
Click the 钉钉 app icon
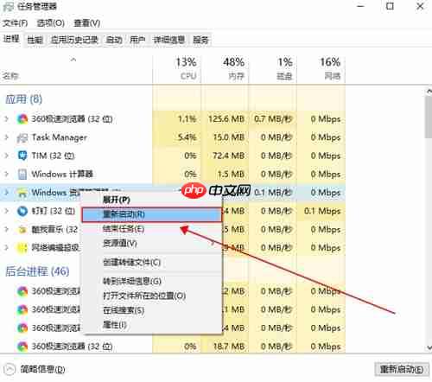22,211
